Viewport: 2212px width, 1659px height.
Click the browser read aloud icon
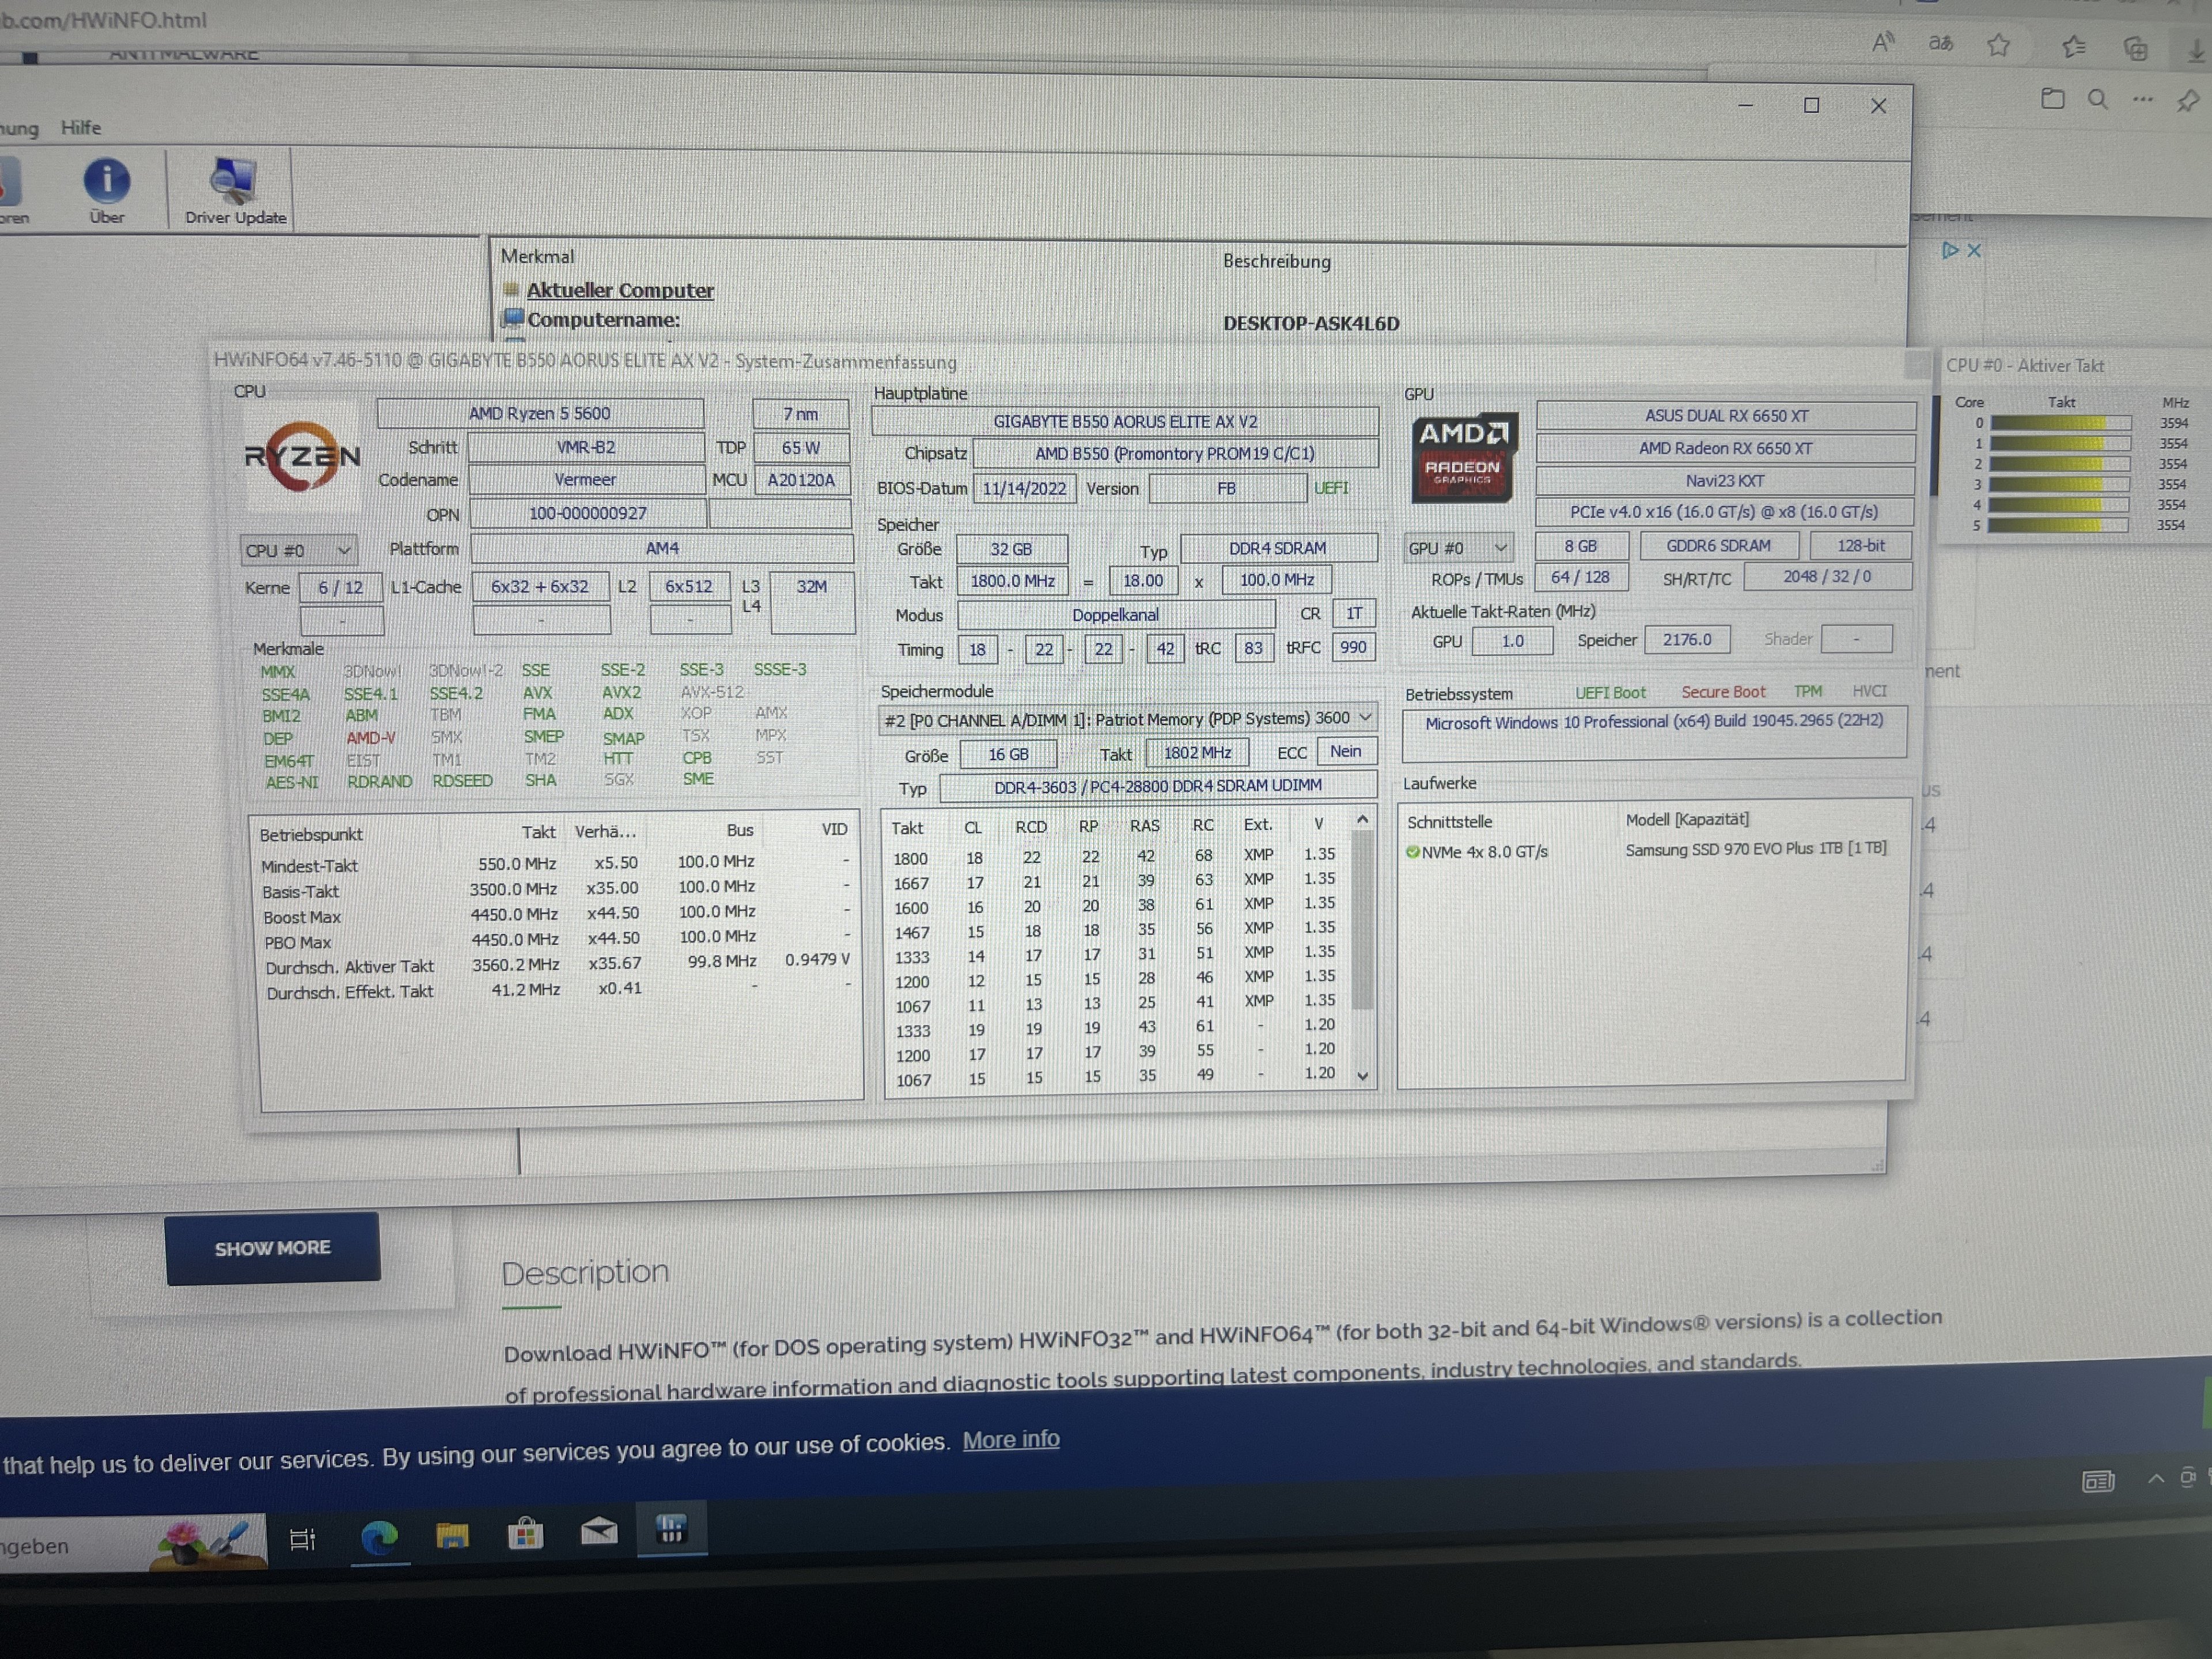[1883, 43]
